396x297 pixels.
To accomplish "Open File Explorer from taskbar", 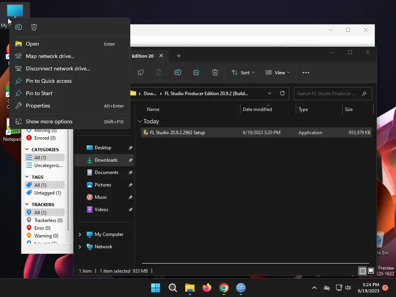I will pyautogui.click(x=189, y=288).
